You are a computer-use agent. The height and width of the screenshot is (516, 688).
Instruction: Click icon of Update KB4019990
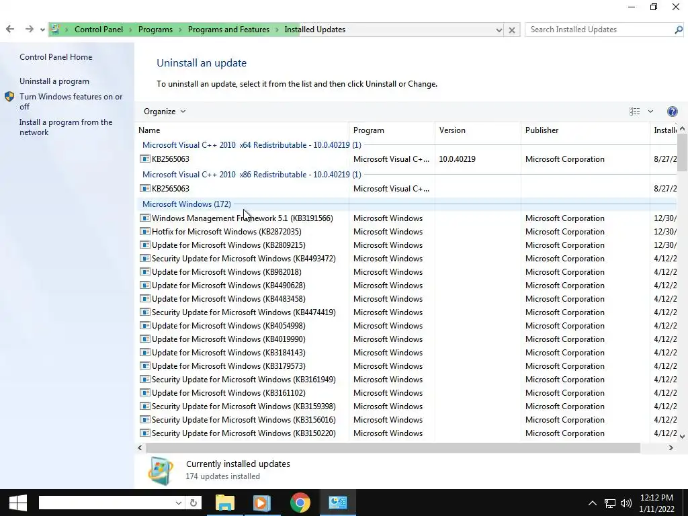145,339
